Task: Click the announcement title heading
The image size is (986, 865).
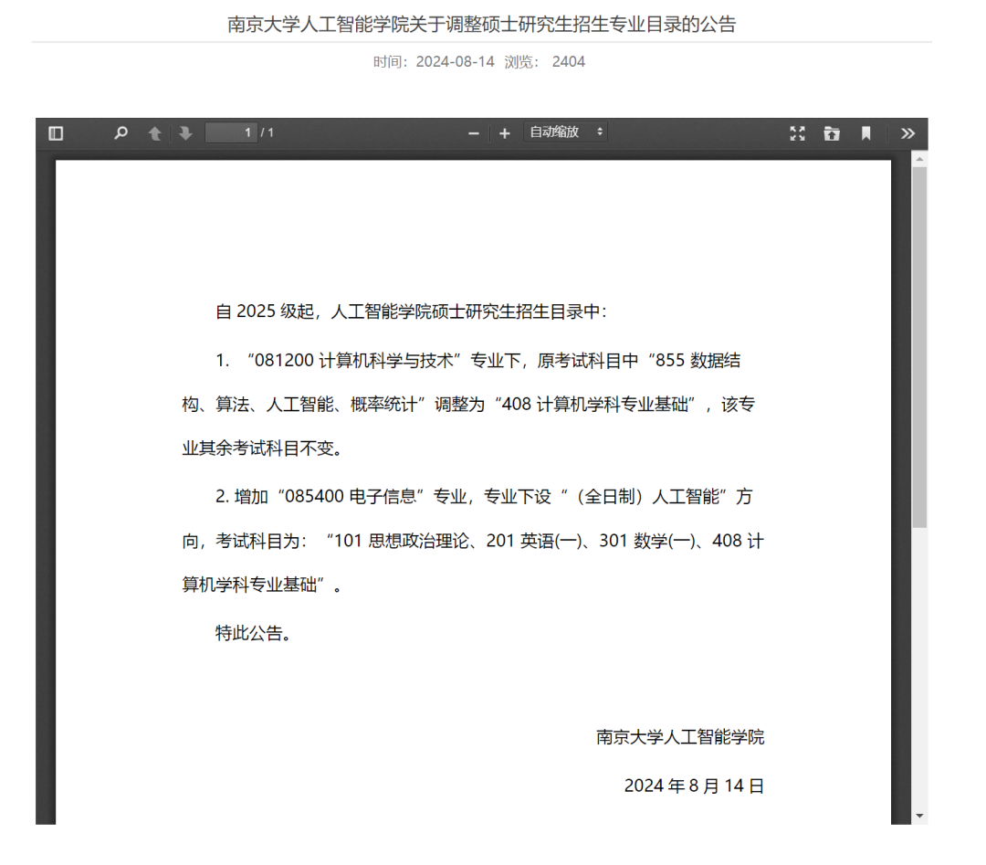Action: 481,24
